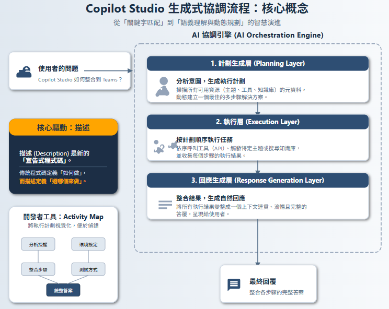Click the person icon in Planning Layer

pos(163,87)
